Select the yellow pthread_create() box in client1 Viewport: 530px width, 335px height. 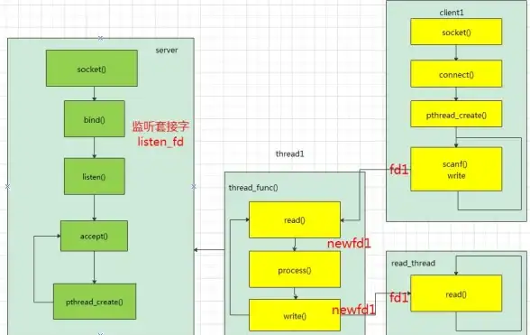(x=456, y=114)
